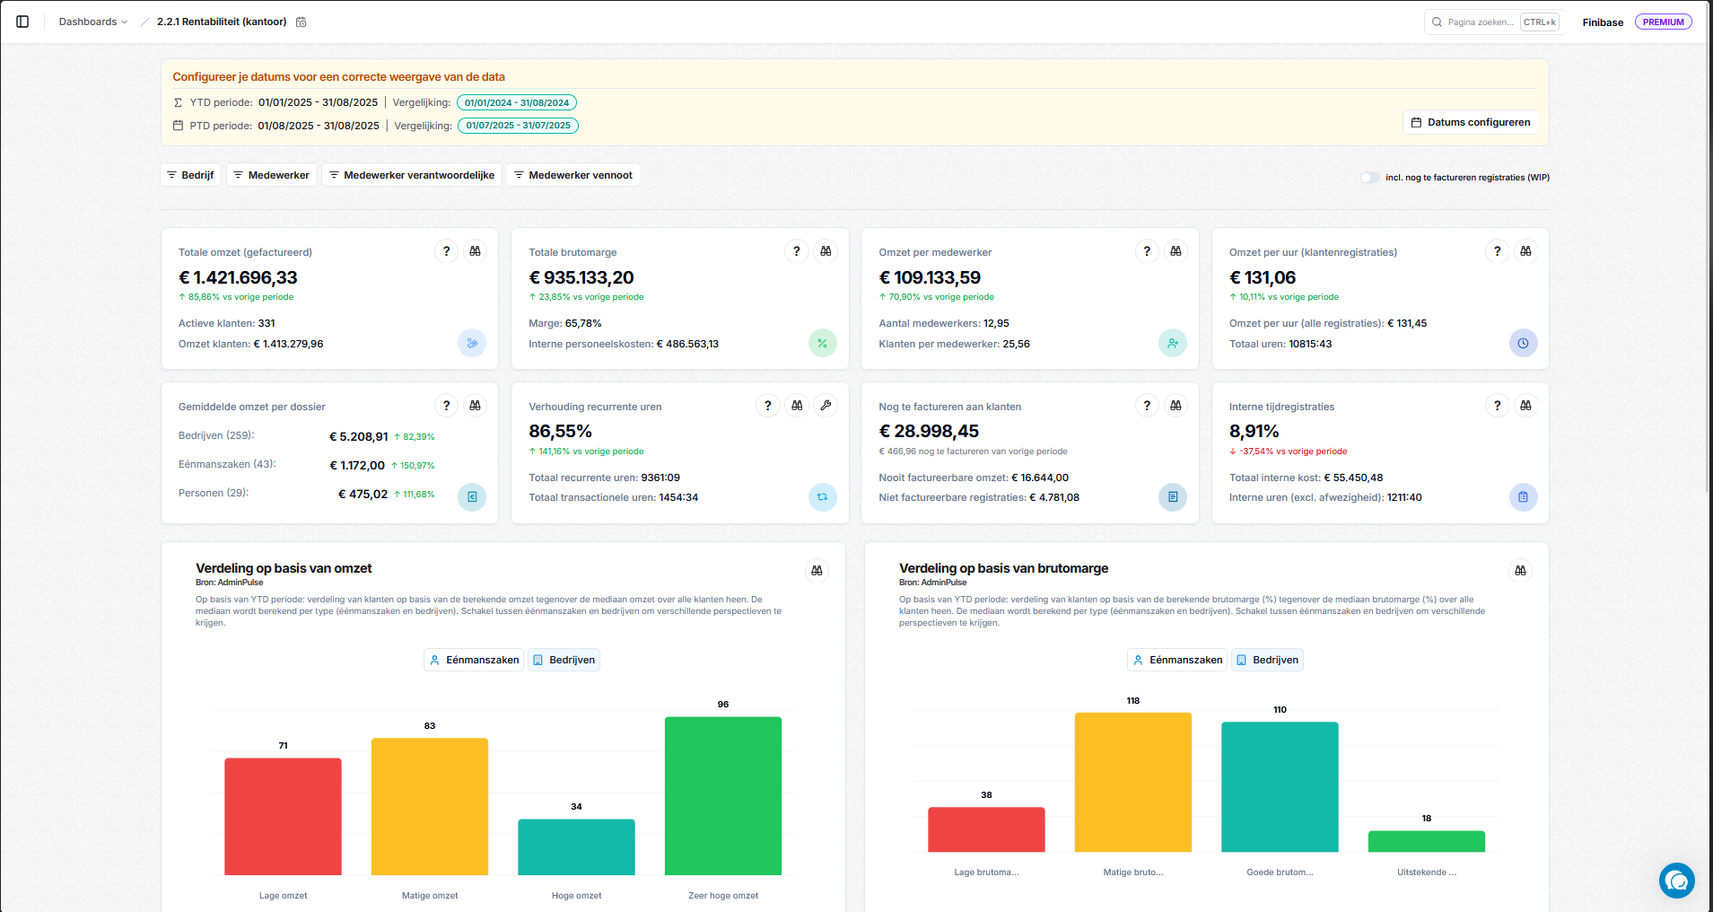Click the calendar icon next to dashboard title
1713x912 pixels.
coord(302,22)
